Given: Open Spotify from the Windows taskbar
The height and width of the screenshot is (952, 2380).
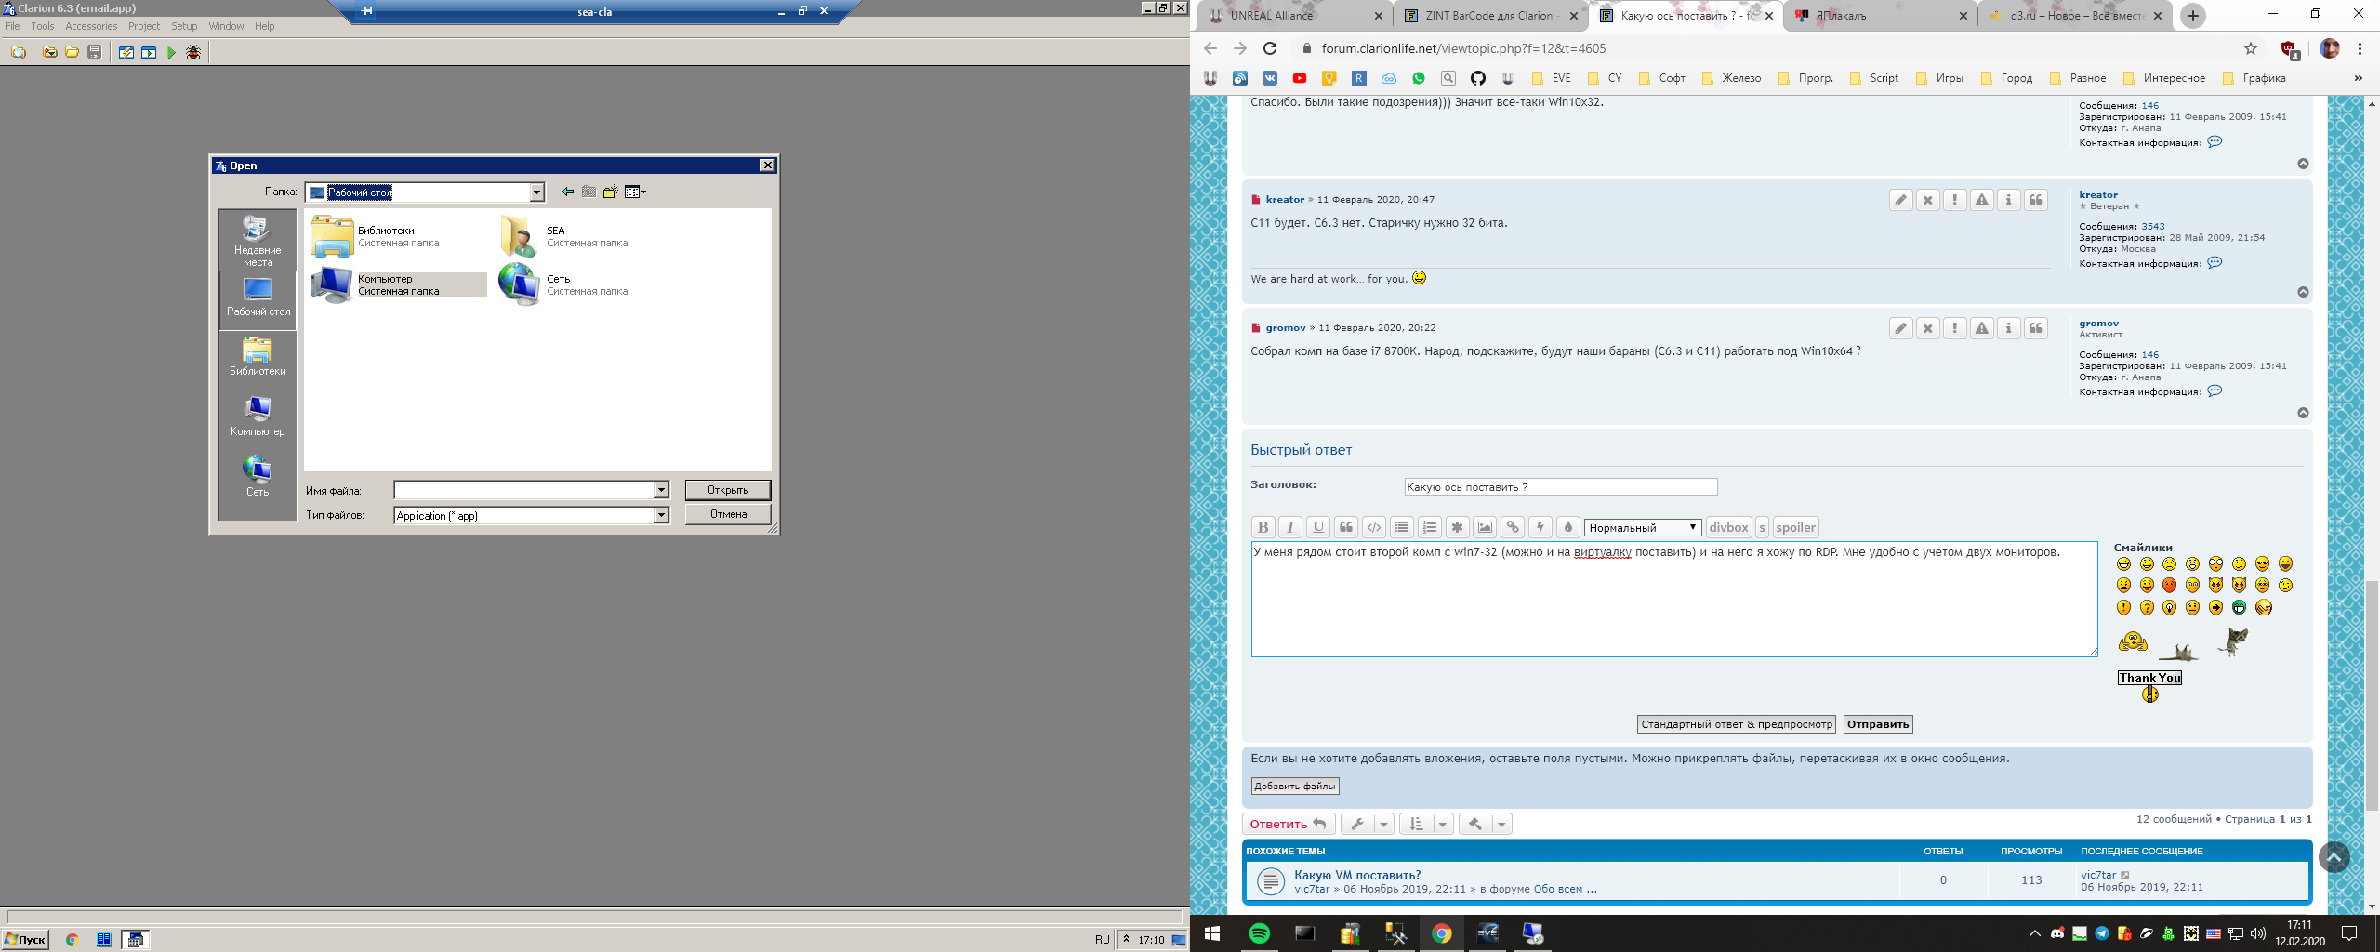Looking at the screenshot, I should tap(1259, 933).
